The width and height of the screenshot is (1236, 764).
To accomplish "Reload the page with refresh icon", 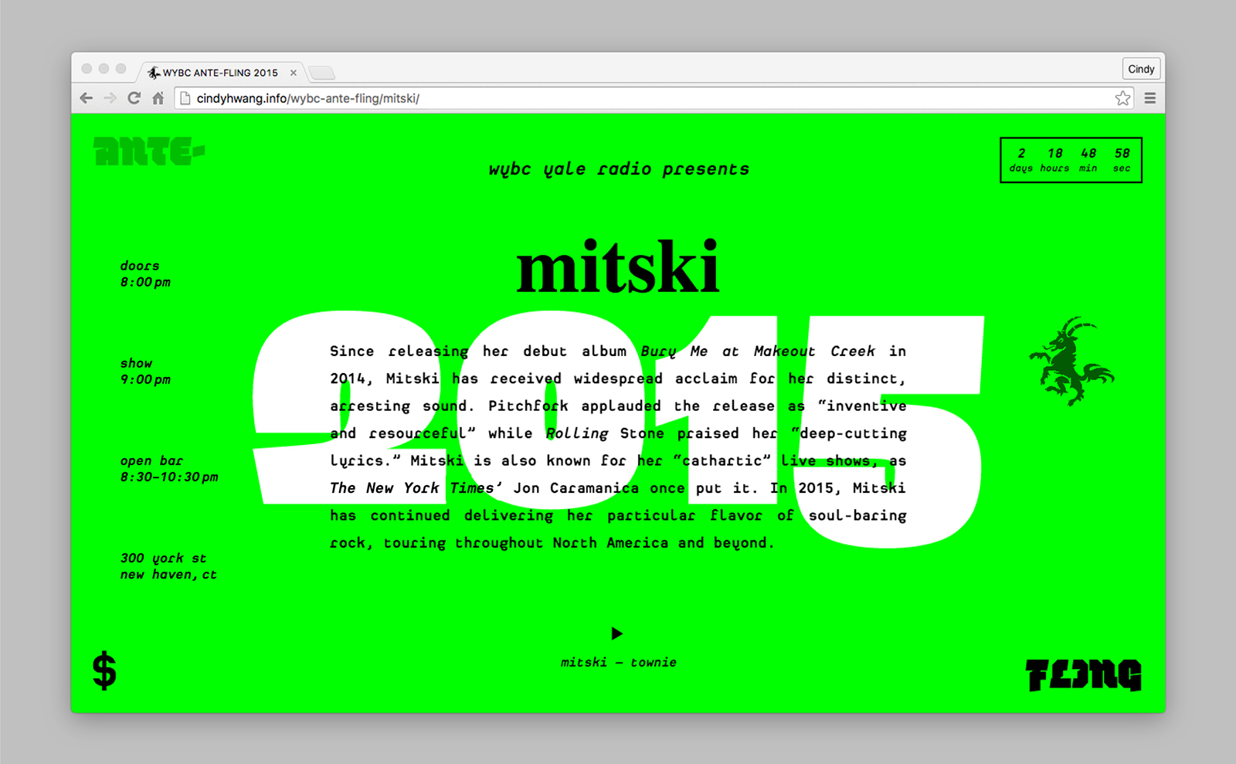I will (x=134, y=98).
